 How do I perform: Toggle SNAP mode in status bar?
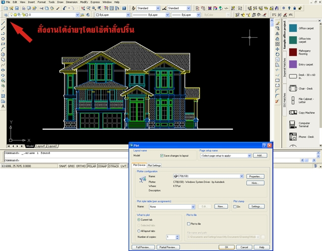click(62, 166)
